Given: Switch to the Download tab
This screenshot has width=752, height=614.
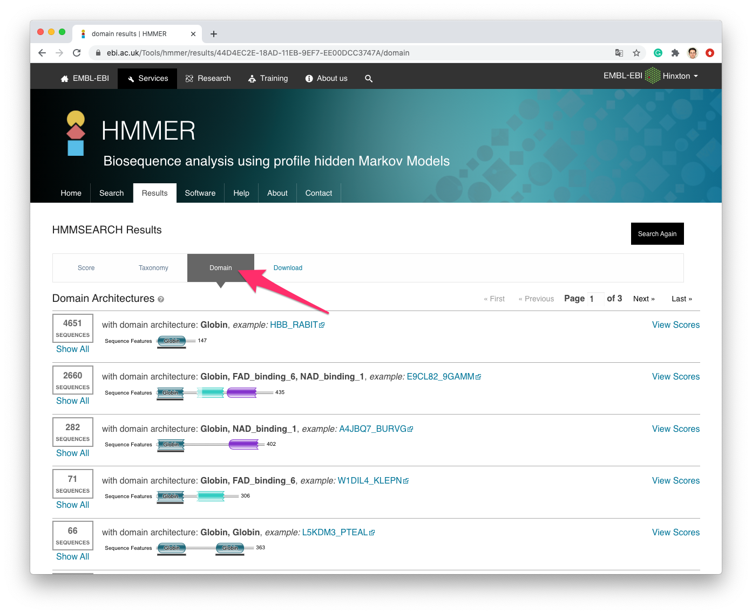Looking at the screenshot, I should [x=288, y=267].
